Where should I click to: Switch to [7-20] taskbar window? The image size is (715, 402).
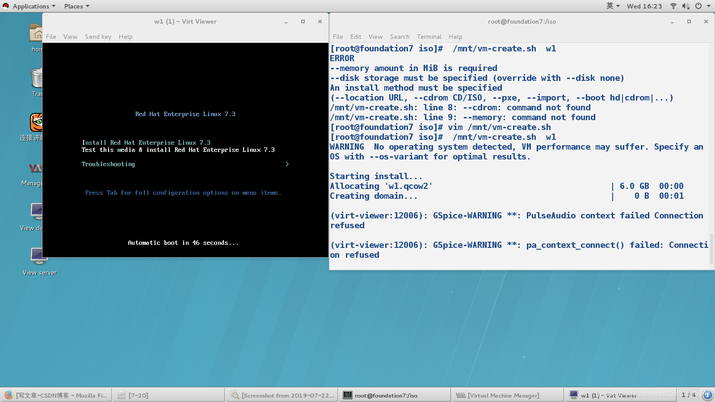169,395
